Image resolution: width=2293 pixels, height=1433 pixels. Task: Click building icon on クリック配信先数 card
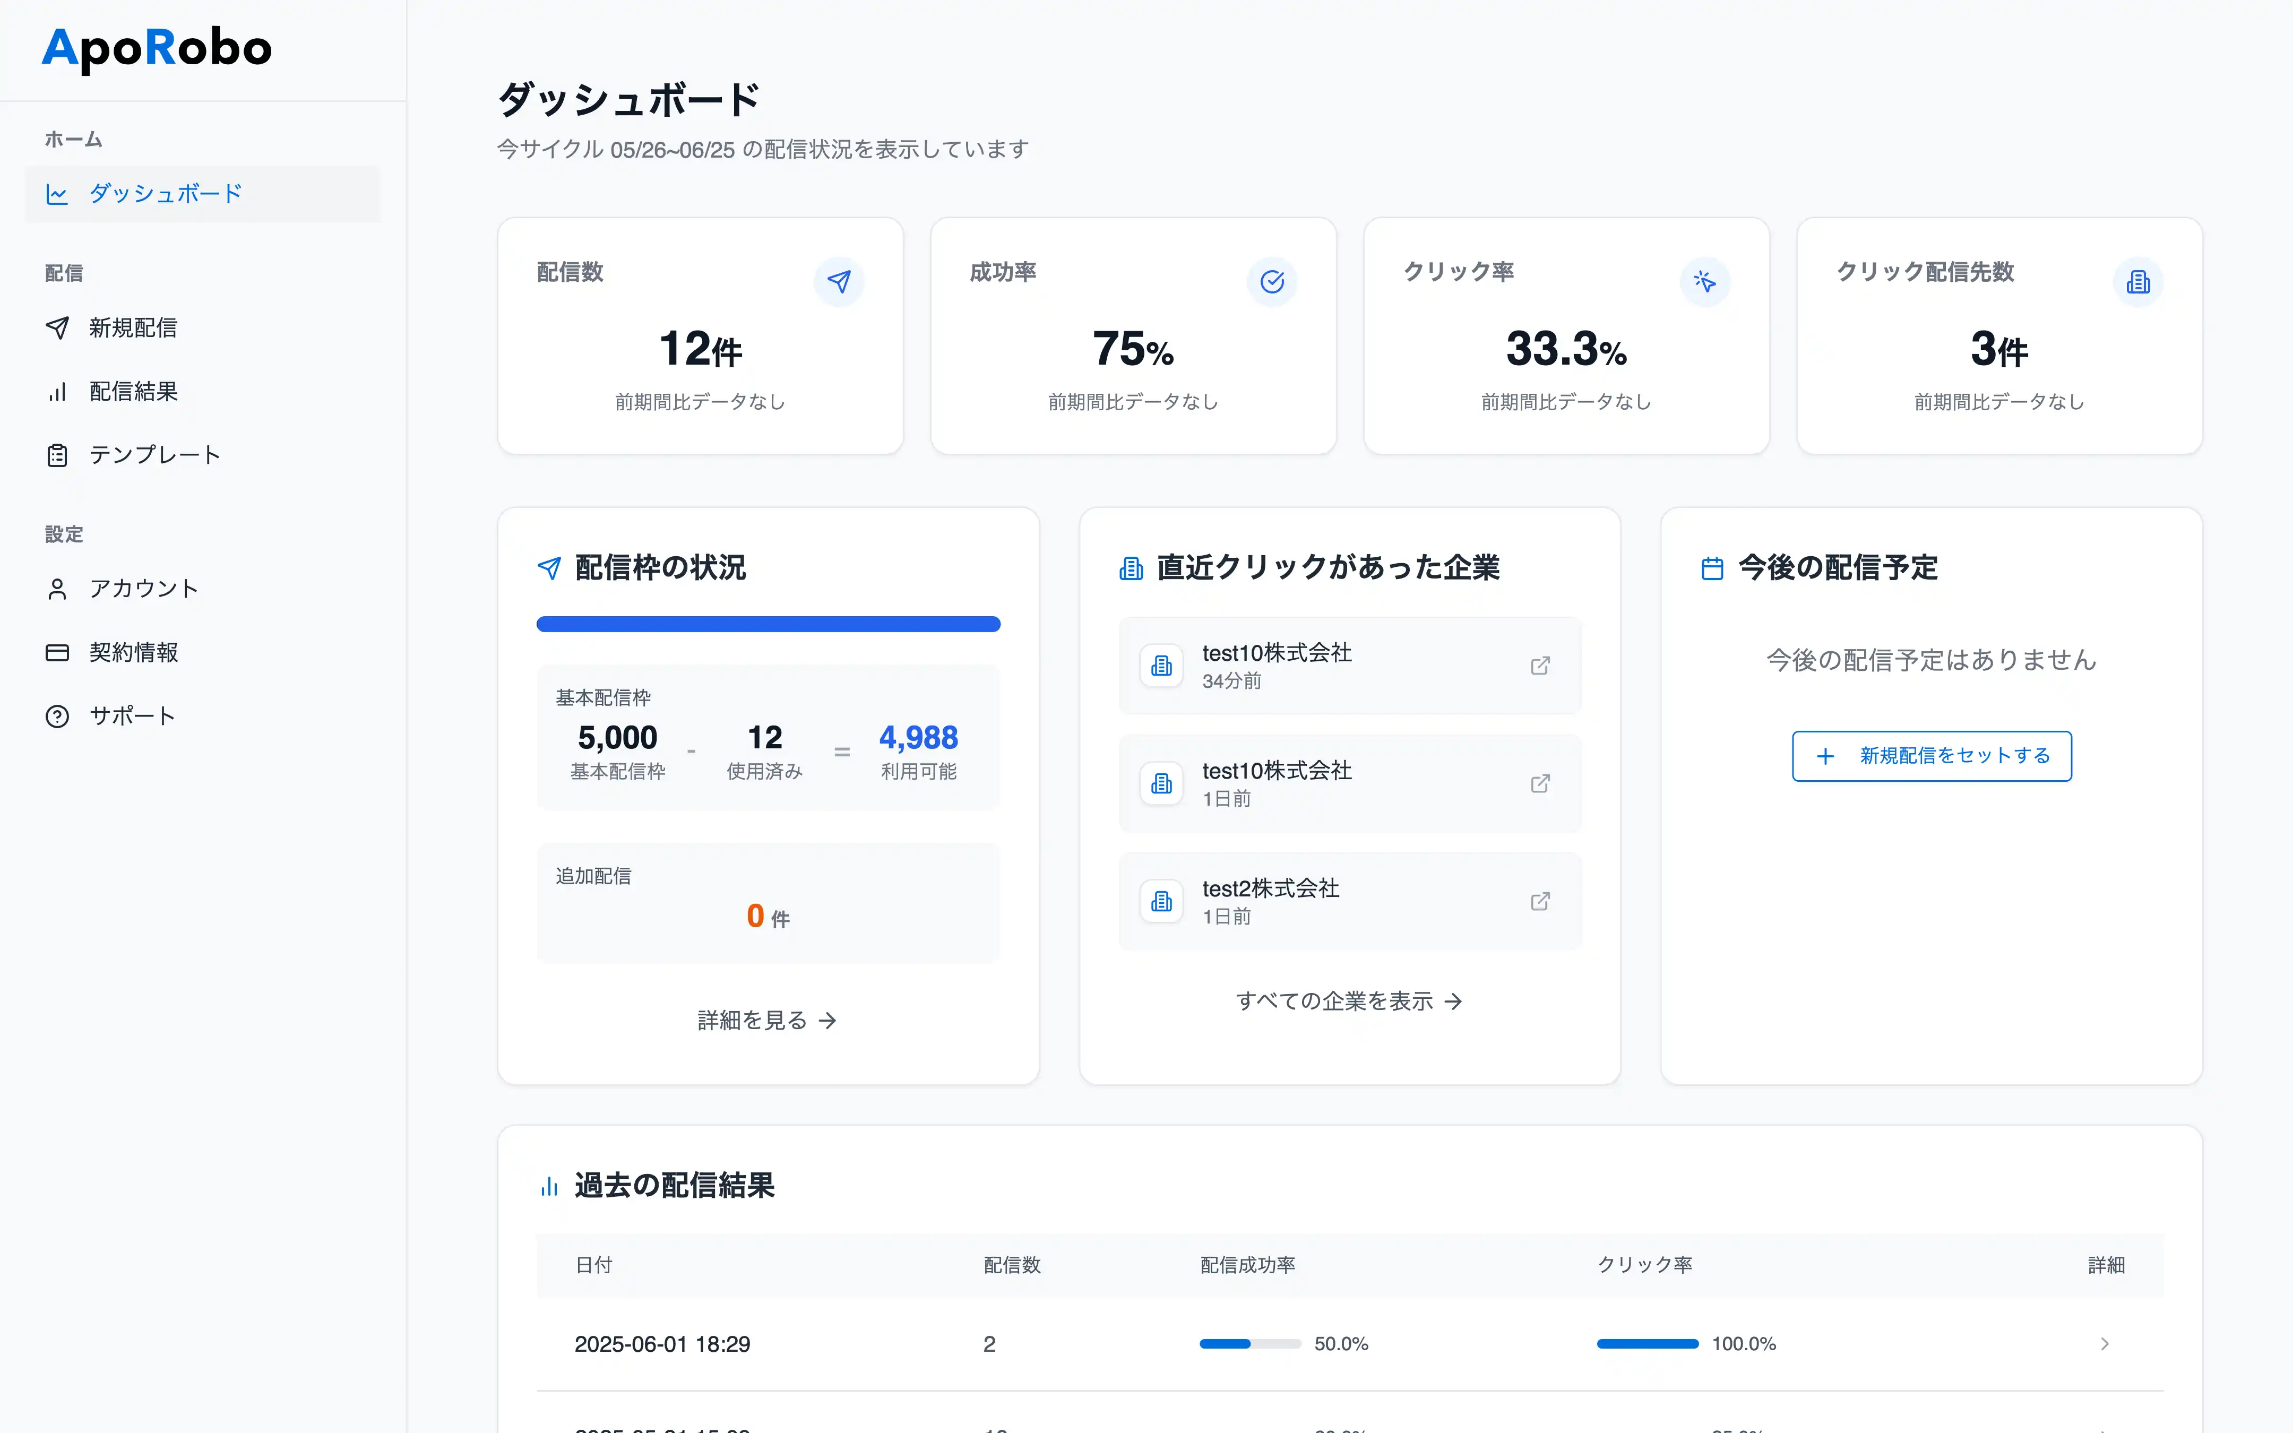point(2139,281)
